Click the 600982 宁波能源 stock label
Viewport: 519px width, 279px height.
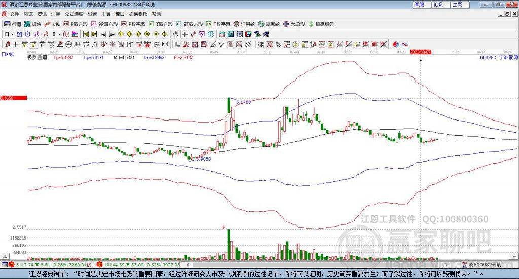coord(499,58)
